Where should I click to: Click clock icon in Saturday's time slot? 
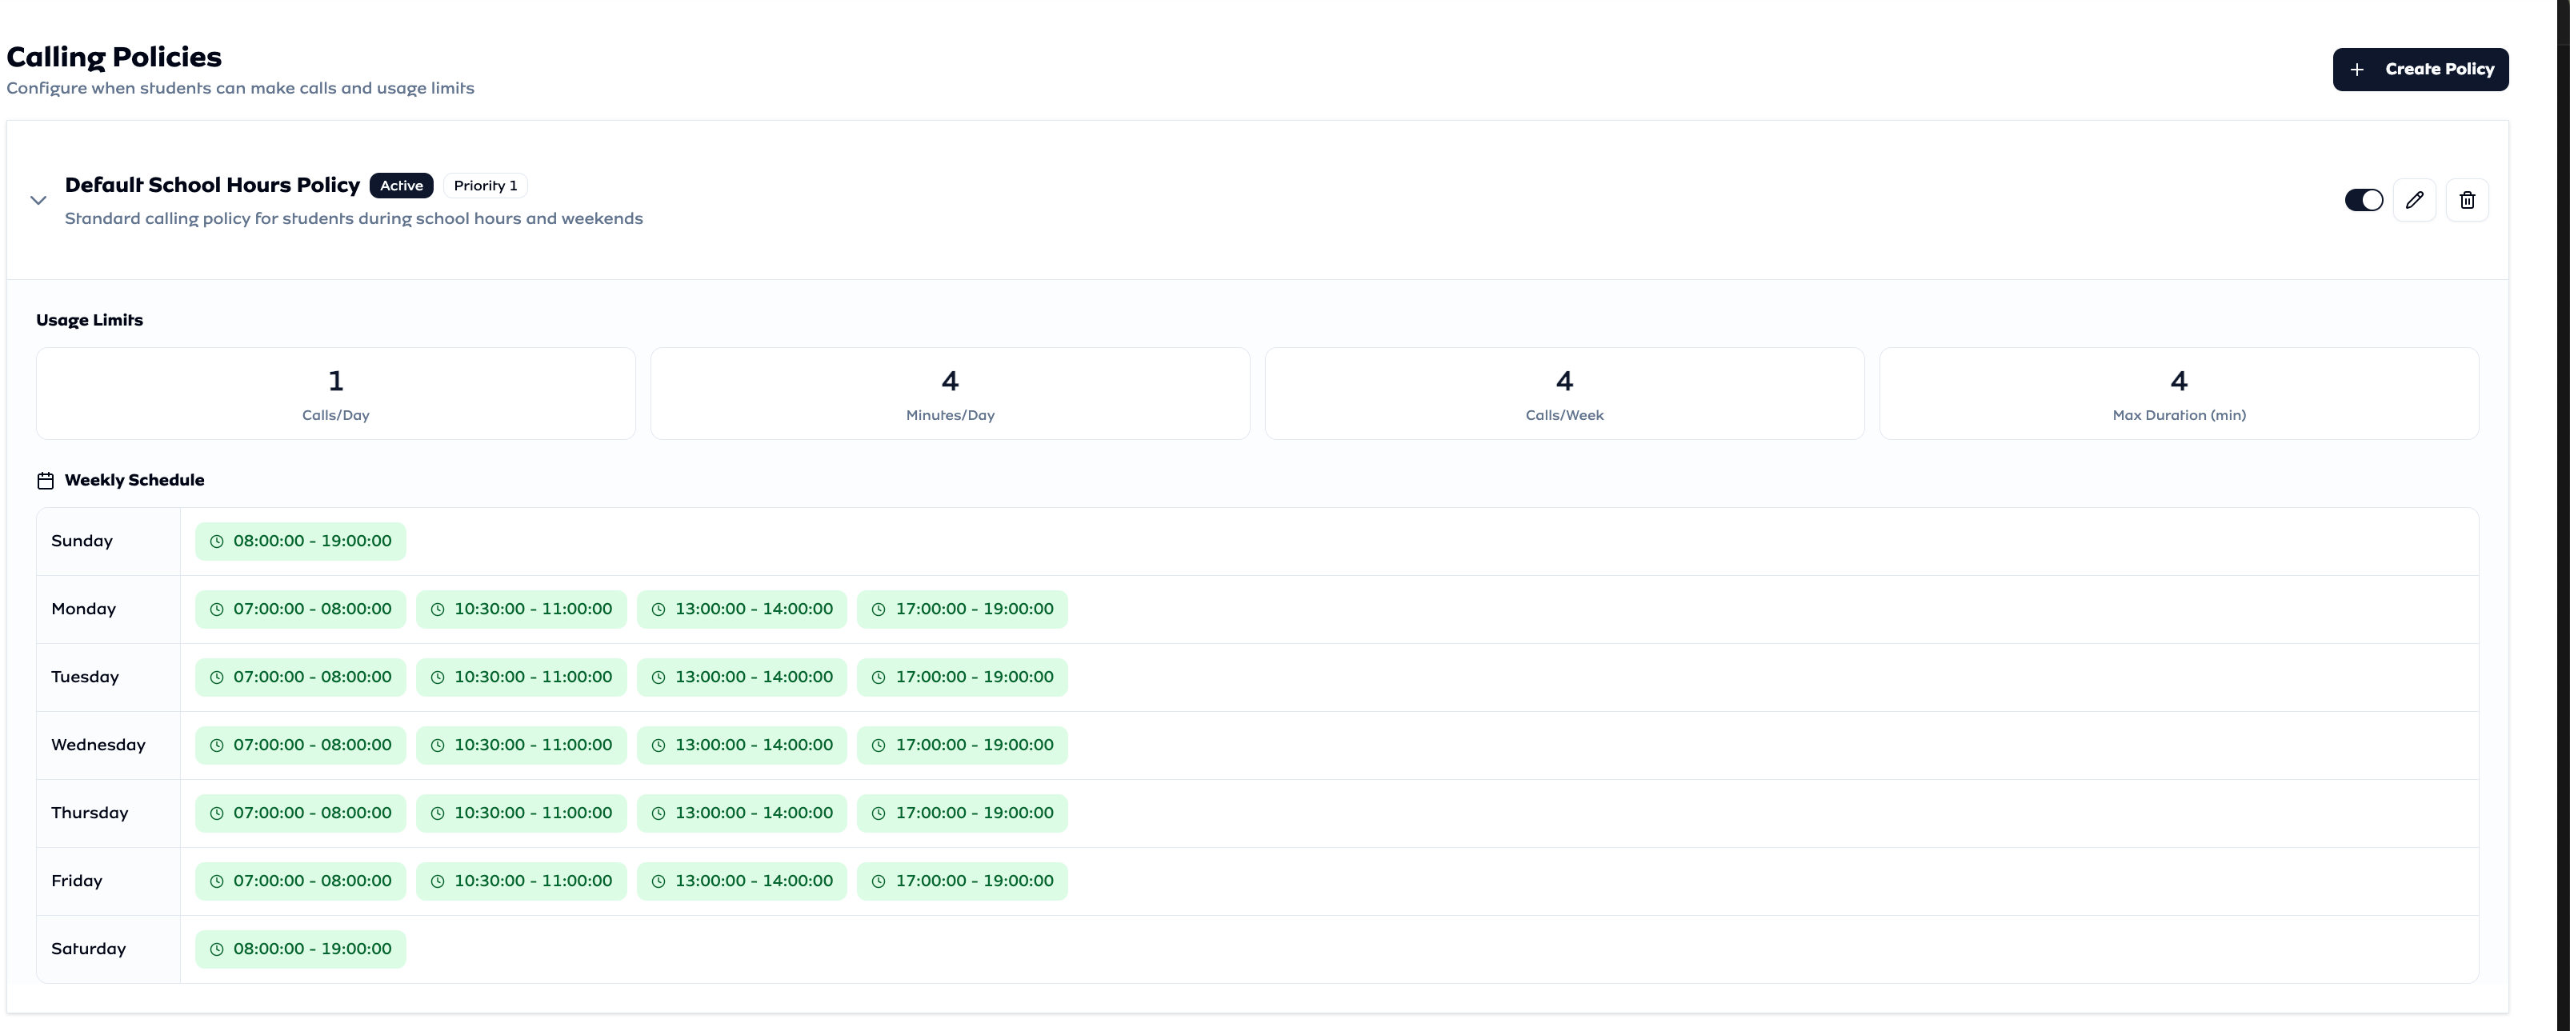coord(217,949)
